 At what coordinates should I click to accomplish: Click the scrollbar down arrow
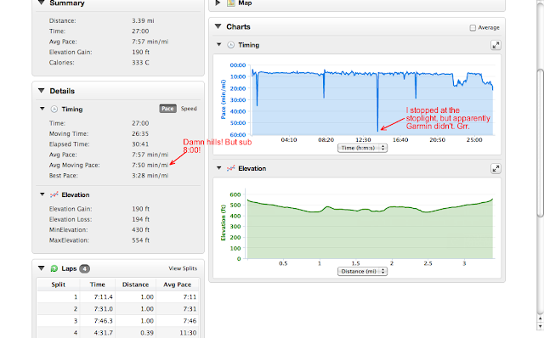[x=541, y=327]
